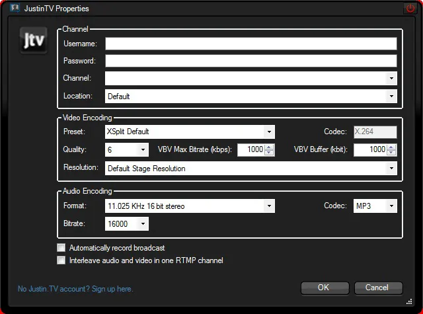Viewport: 423px width, 314px height.
Task: Enable Automatically record broadcast checkbox
Action: (x=61, y=247)
